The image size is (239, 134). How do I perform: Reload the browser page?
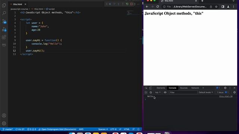pos(158,7)
